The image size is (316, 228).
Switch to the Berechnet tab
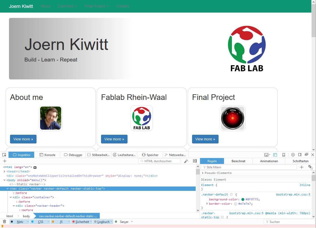pos(238,161)
